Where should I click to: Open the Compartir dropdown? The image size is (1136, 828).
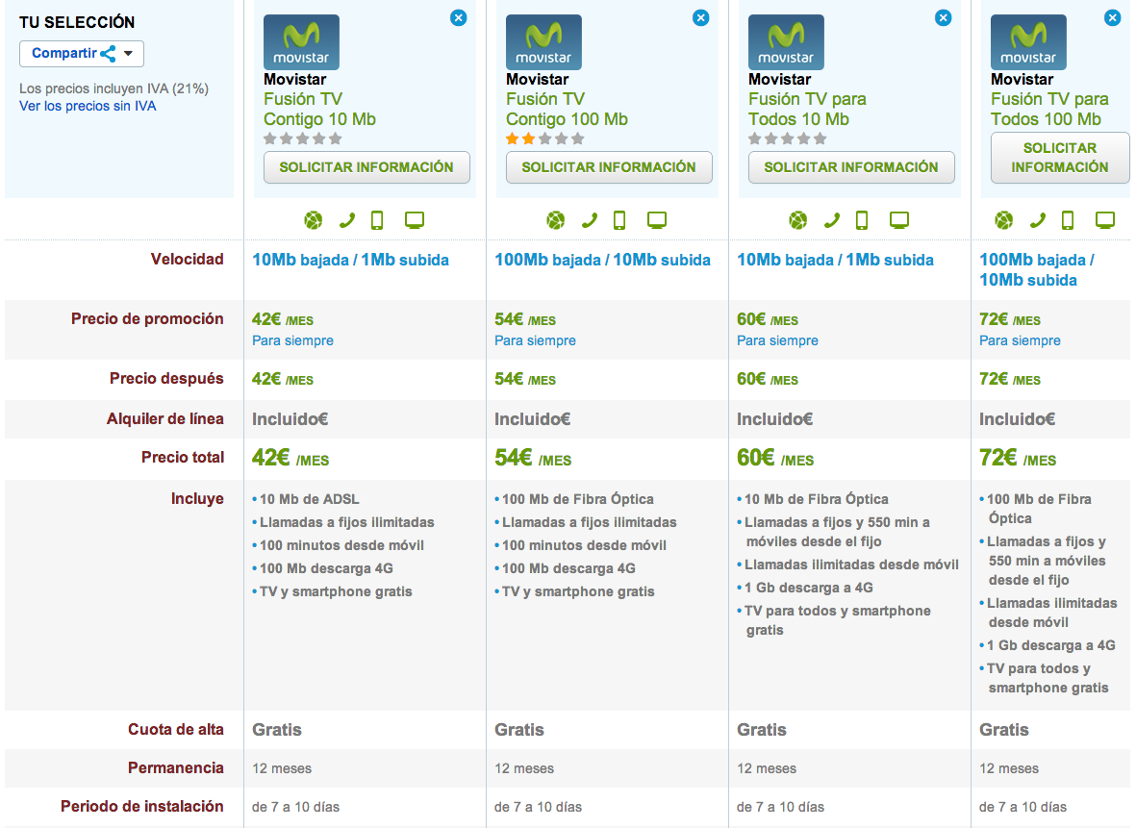click(x=82, y=54)
